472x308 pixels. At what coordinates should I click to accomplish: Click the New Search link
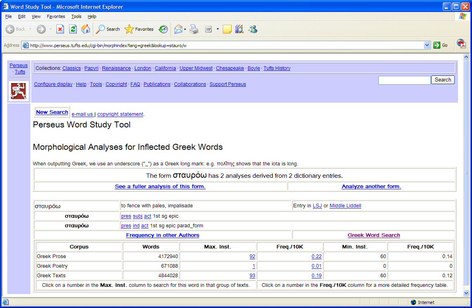[52, 112]
